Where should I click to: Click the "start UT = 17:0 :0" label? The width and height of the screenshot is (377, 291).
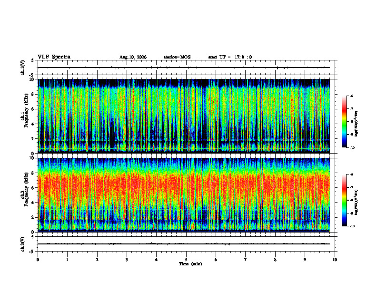[230, 57]
